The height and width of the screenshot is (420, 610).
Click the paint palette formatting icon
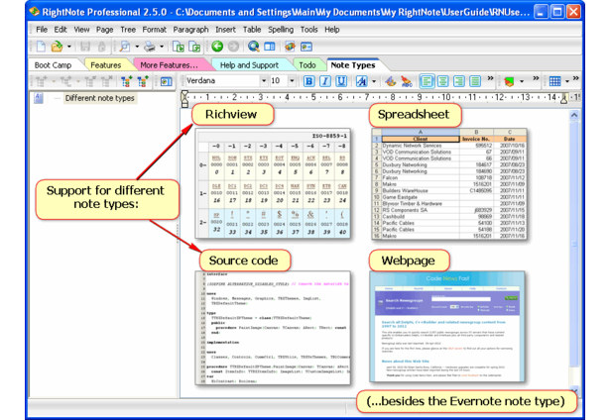tap(390, 81)
